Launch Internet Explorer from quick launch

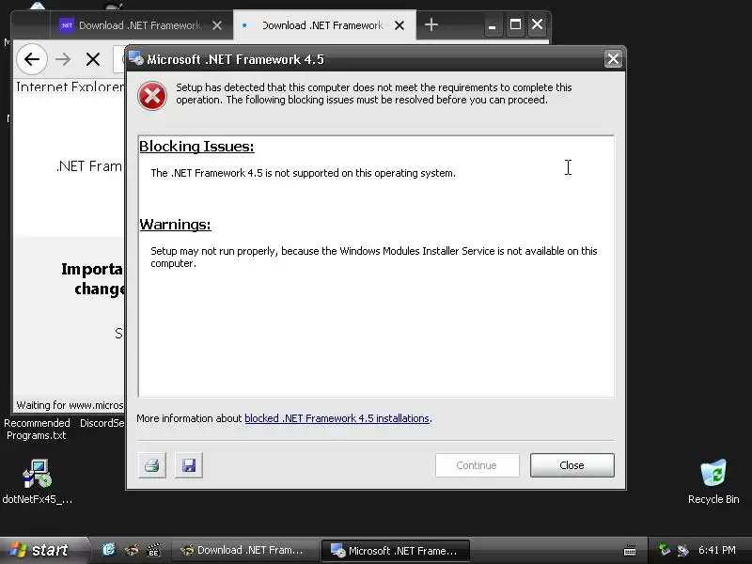[x=109, y=550]
